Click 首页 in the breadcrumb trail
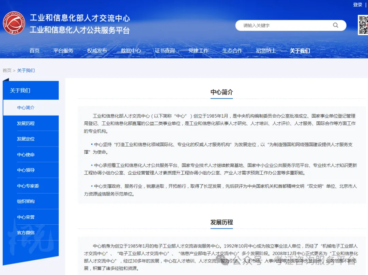Image resolution: width=368 pixels, height=275 pixels. [x=7, y=70]
